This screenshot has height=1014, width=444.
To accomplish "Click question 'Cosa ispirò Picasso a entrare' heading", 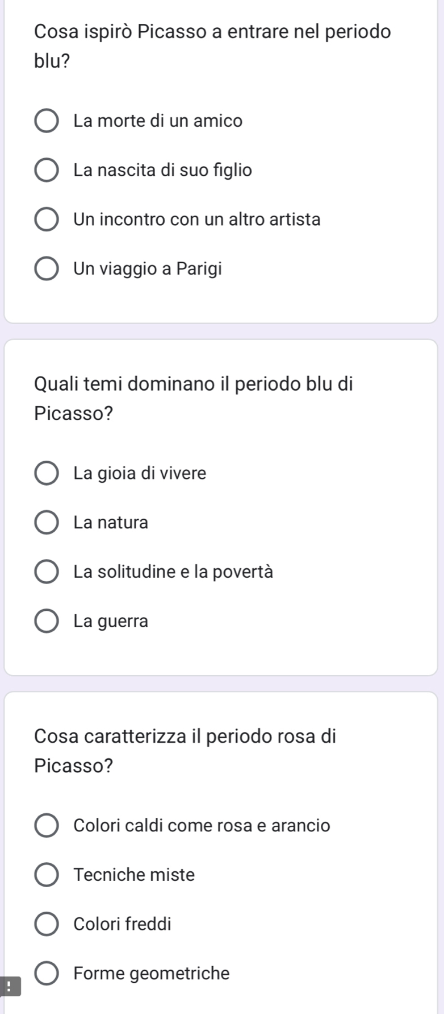I will pos(212,46).
